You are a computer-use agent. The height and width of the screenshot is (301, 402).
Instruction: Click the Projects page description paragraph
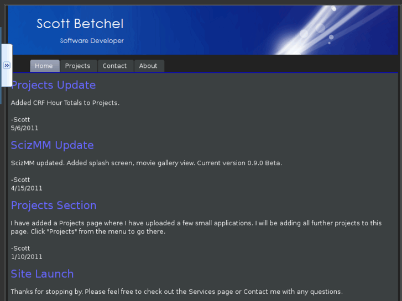pos(196,227)
